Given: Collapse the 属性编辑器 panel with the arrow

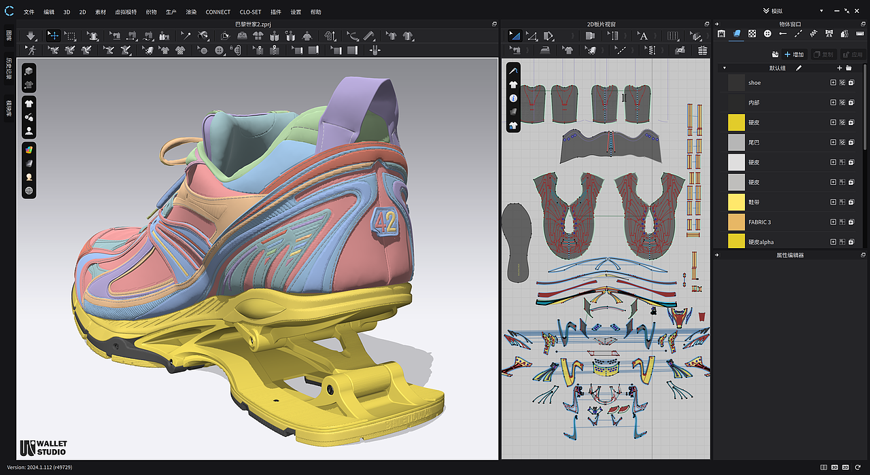Looking at the screenshot, I should pyautogui.click(x=718, y=255).
